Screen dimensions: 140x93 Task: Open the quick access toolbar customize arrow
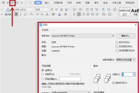(31, 3)
